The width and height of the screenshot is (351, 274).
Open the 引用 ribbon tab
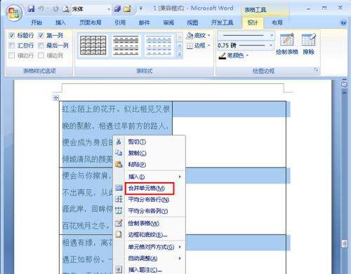click(x=120, y=22)
